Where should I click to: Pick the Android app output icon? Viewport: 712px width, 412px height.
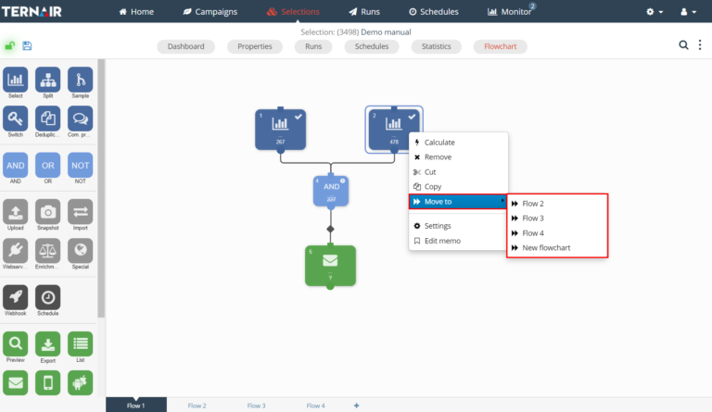point(81,383)
